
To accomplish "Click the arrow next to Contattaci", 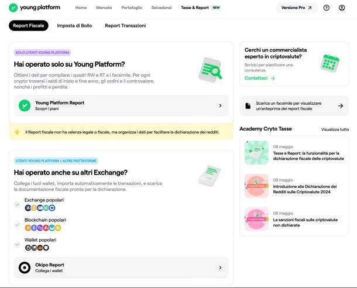I will pos(273,78).
